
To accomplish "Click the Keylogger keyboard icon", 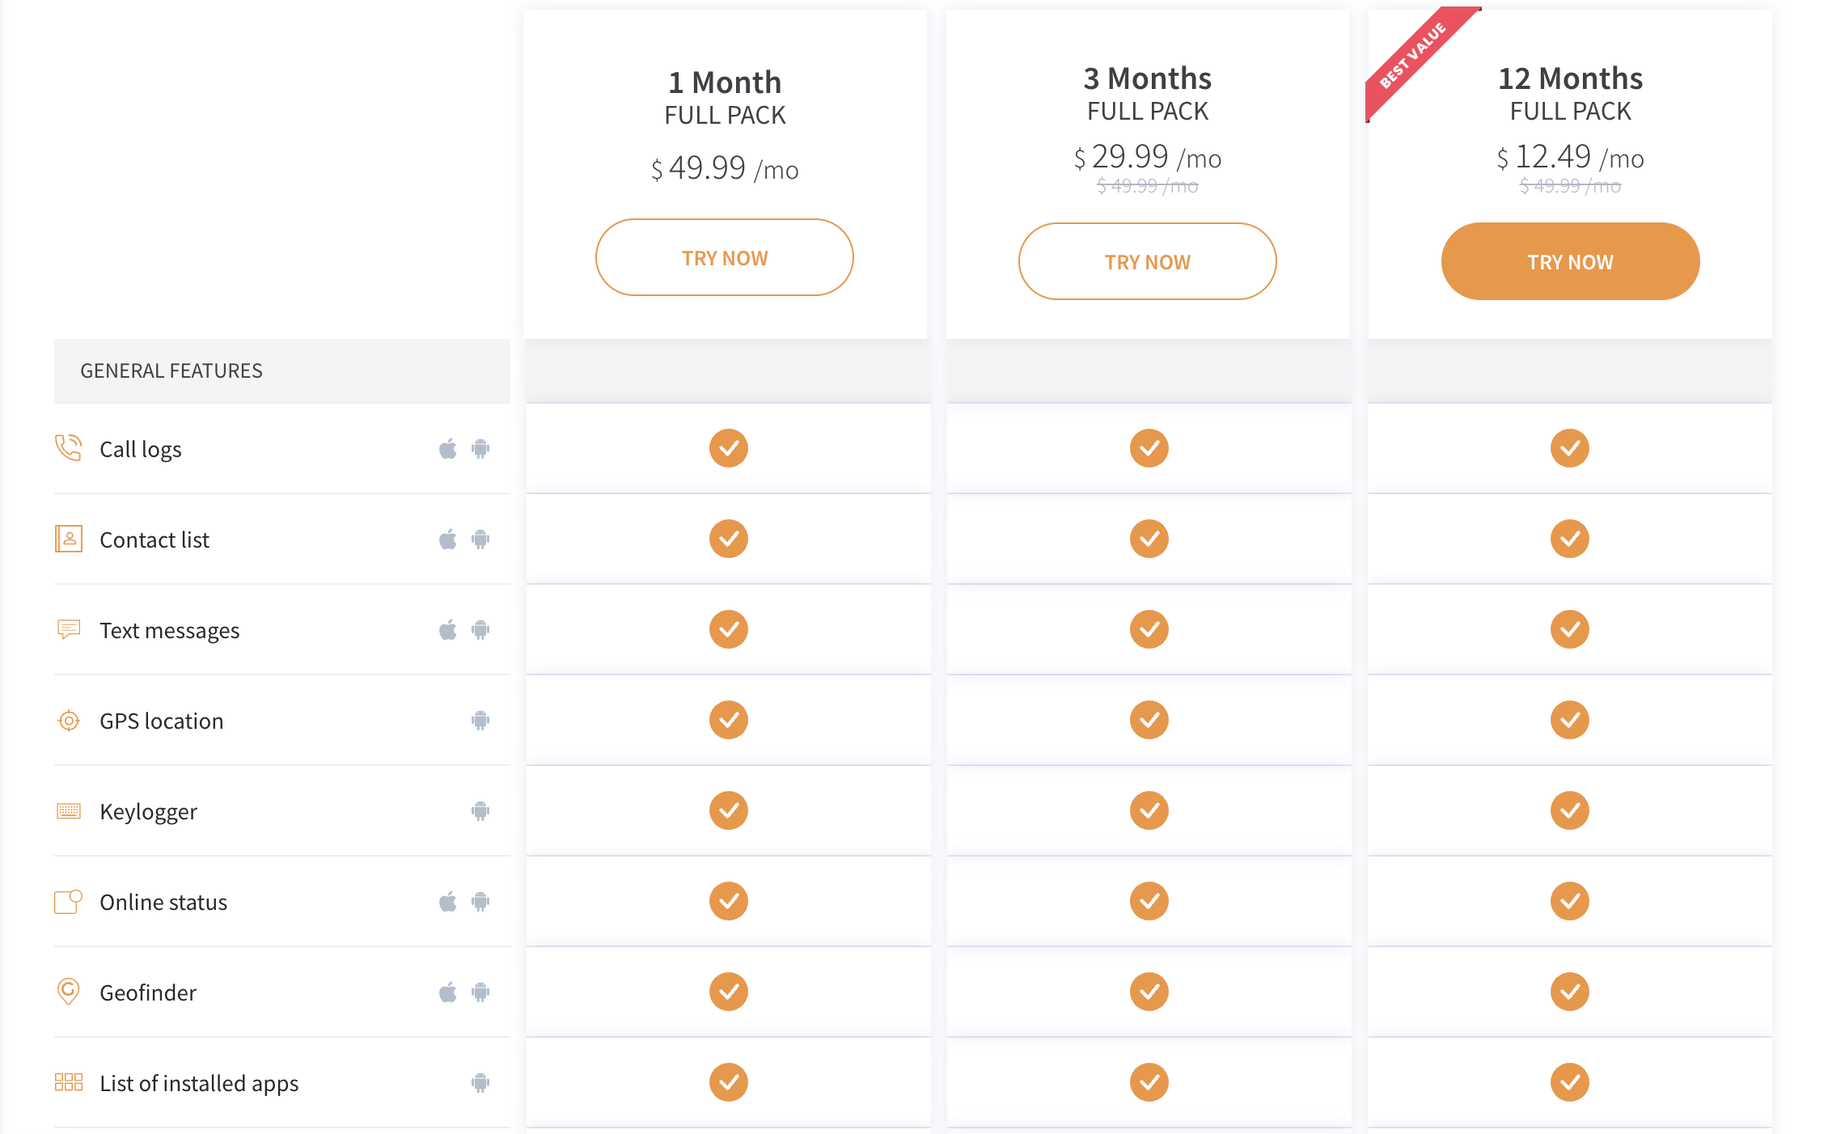I will [x=69, y=810].
